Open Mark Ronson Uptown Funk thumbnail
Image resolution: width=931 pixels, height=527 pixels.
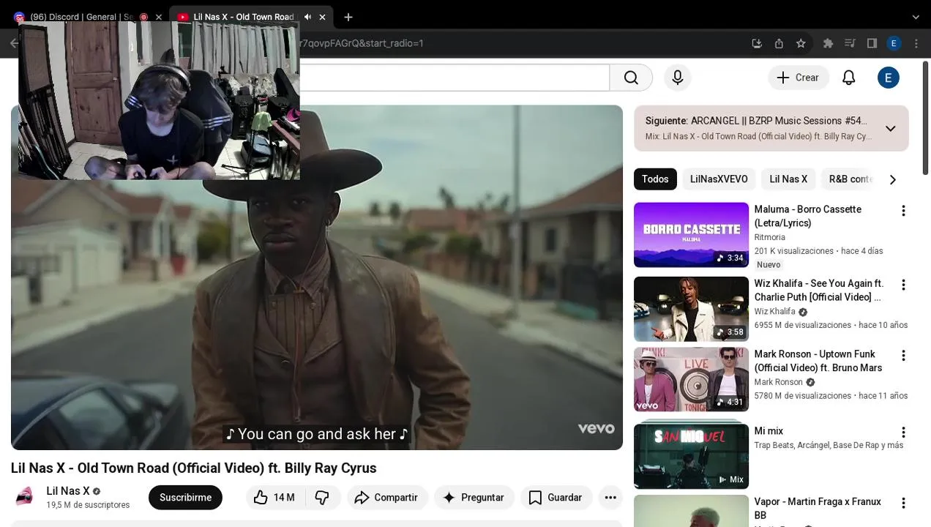pos(691,380)
